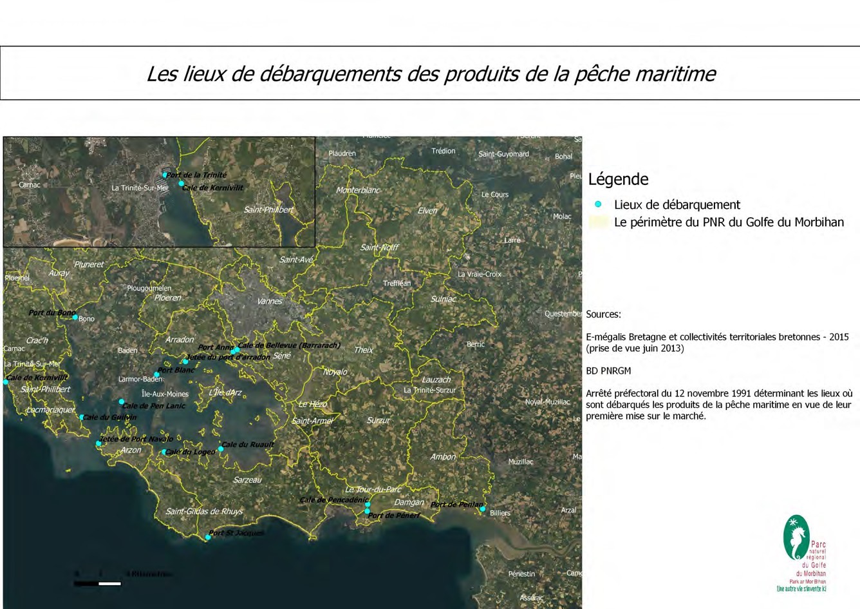
Task: Click the Theix label on the map
Action: pos(364,350)
